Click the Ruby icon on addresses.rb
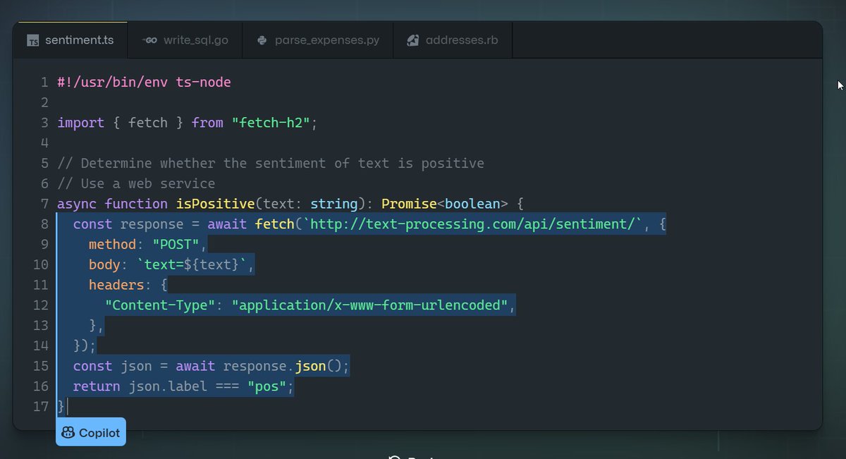This screenshot has height=459, width=846. 413,40
